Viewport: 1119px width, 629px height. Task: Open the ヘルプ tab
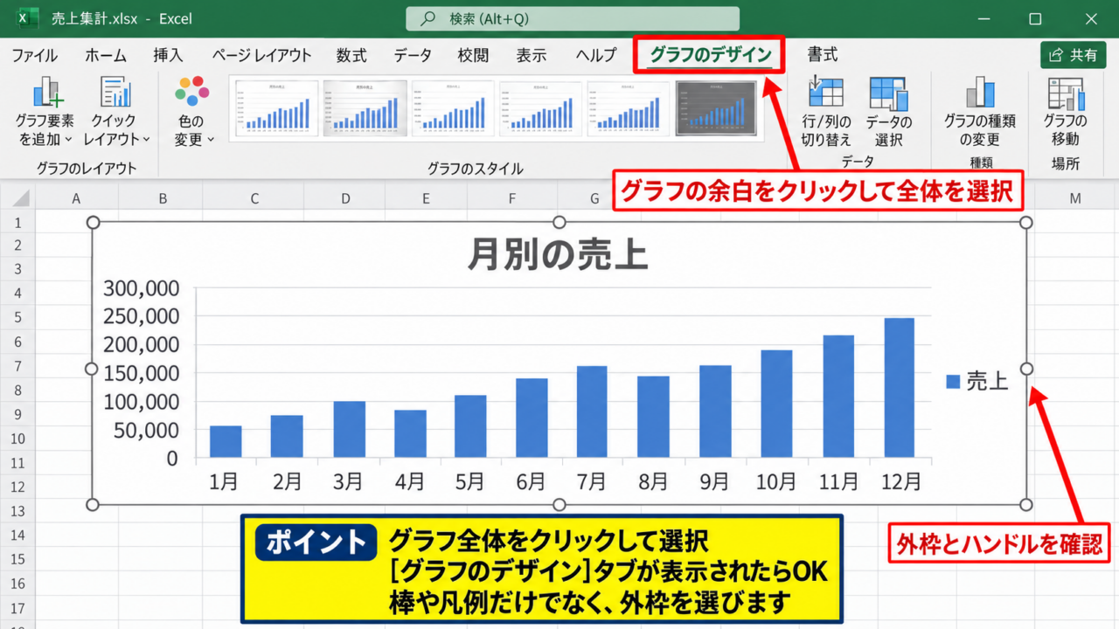[x=596, y=55]
